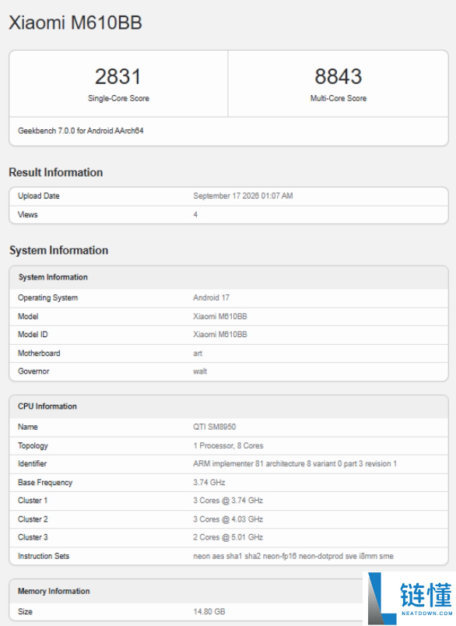Select the 1 Processor, 8 Cores value
This screenshot has height=626, width=456.
tap(228, 445)
